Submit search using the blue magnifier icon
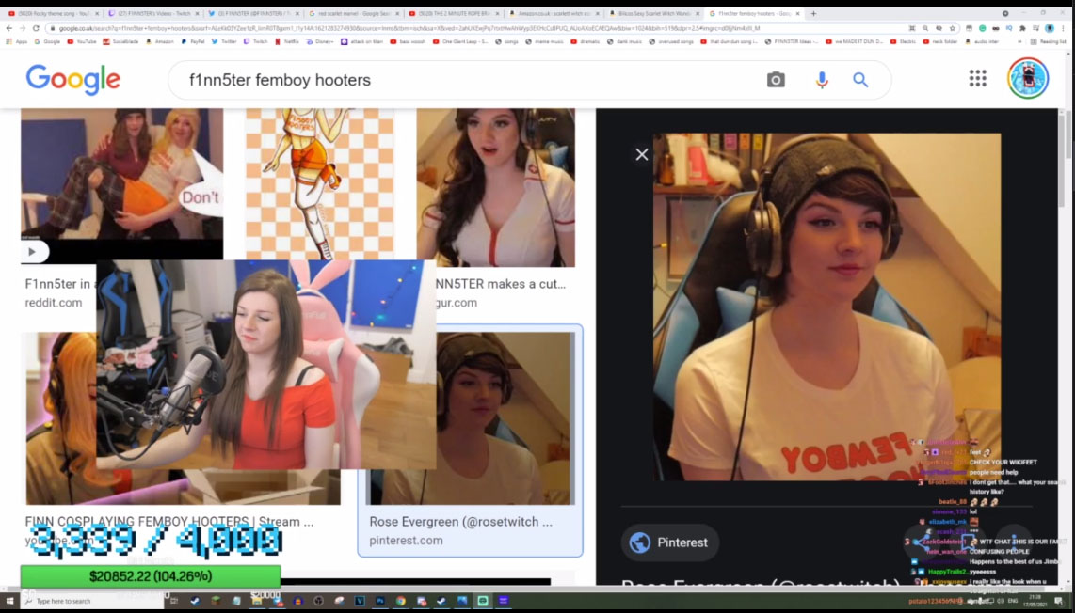Screen dimensions: 1075x613 (x=860, y=80)
